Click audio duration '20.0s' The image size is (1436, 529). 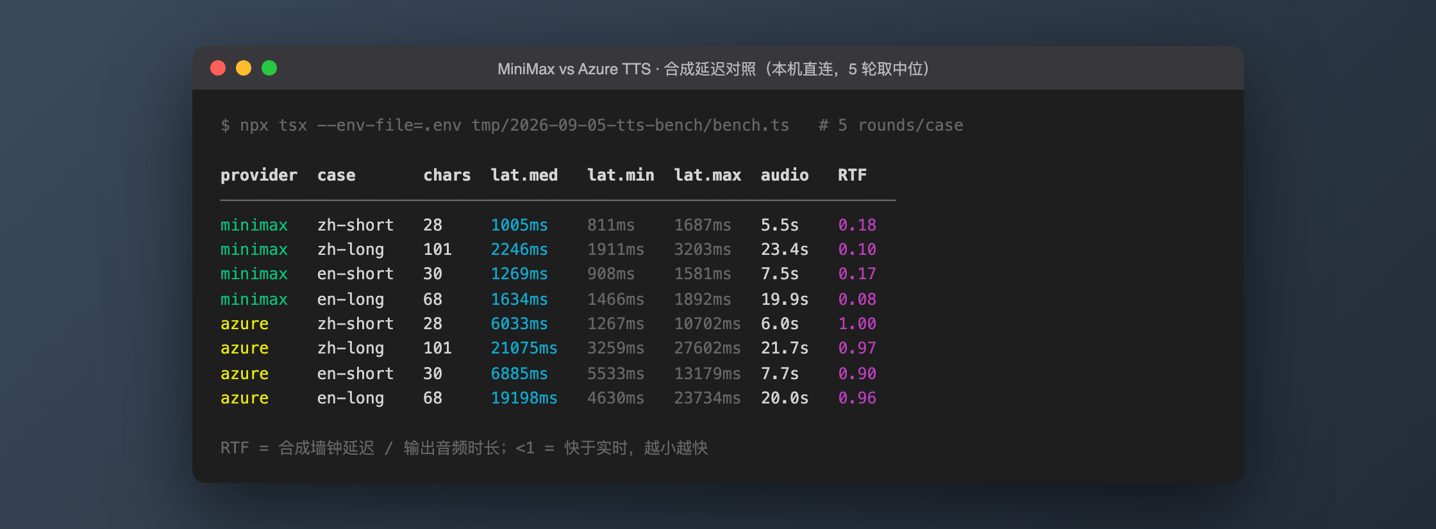pyautogui.click(x=785, y=398)
